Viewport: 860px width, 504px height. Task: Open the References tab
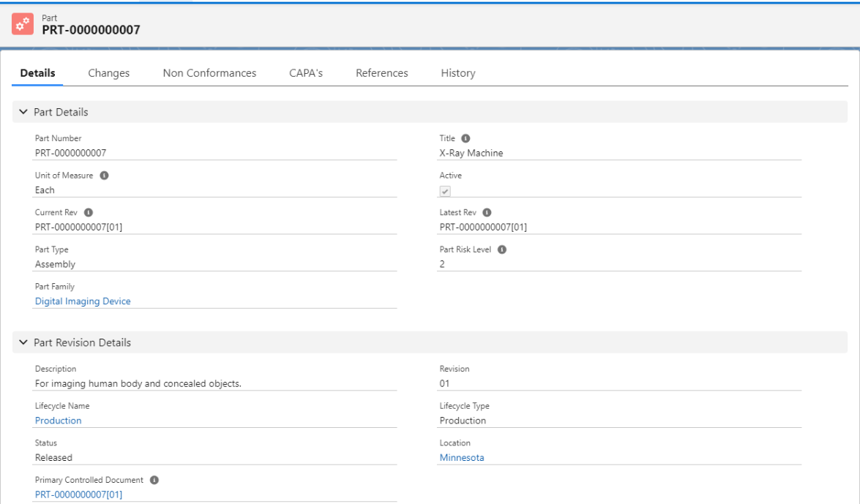pyautogui.click(x=381, y=73)
